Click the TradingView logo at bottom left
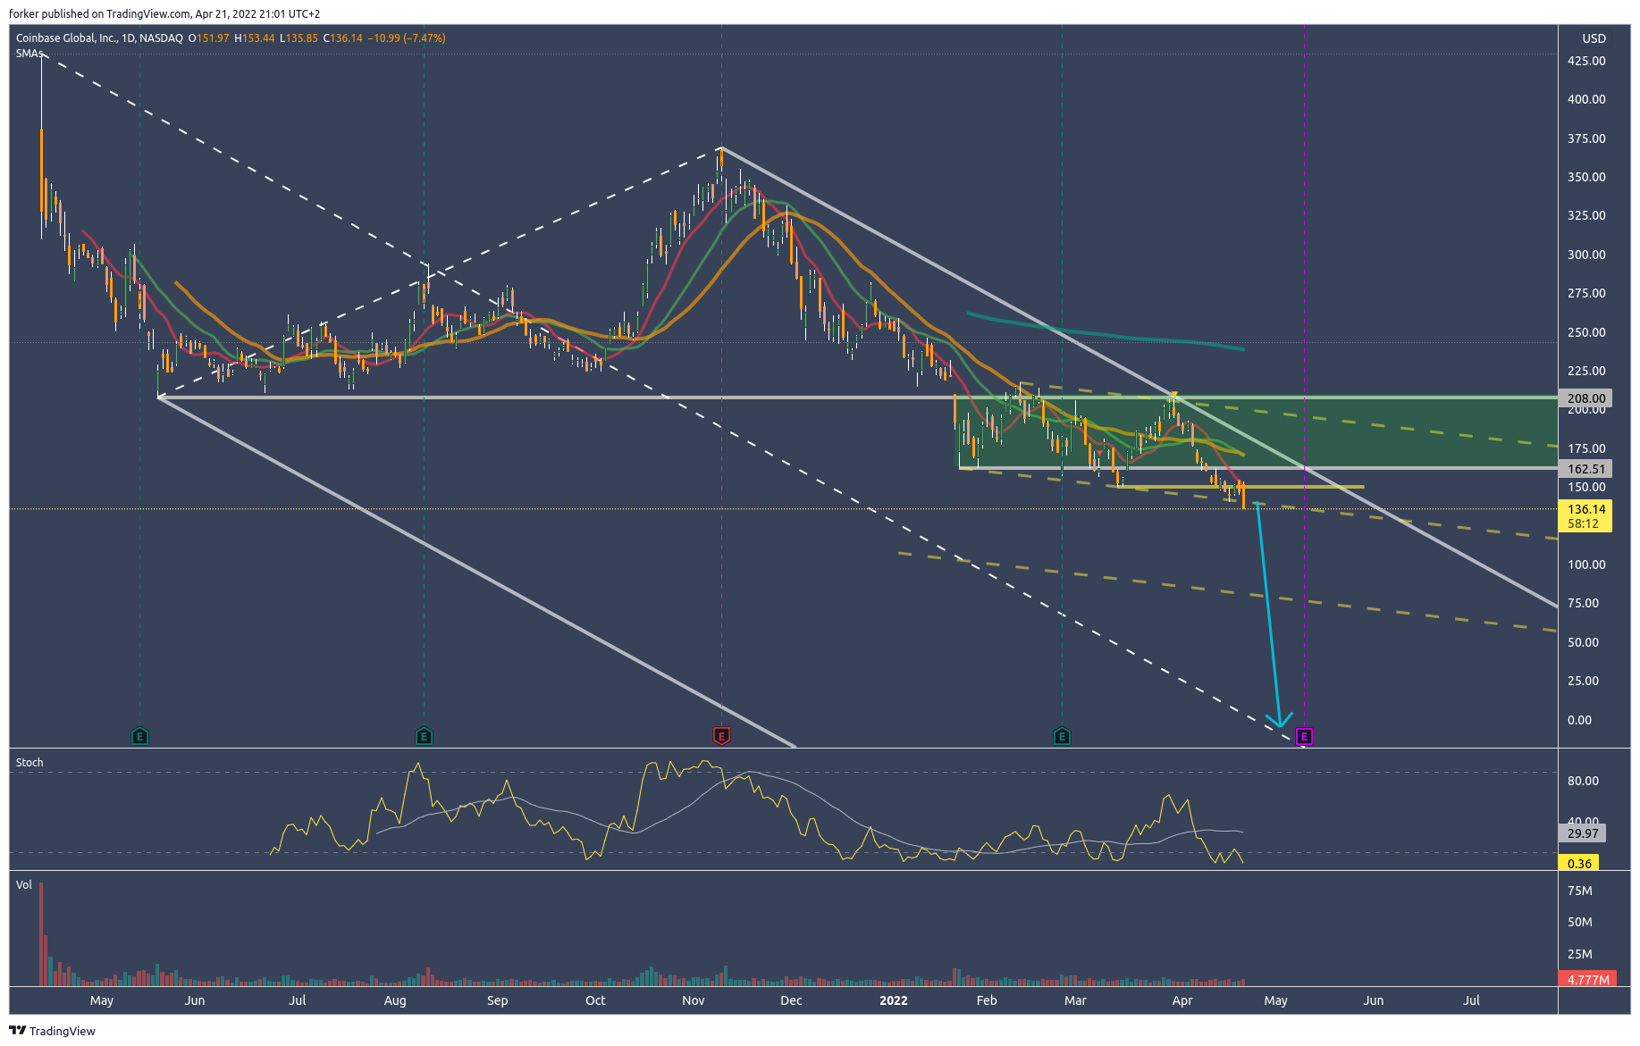 click(x=53, y=1031)
